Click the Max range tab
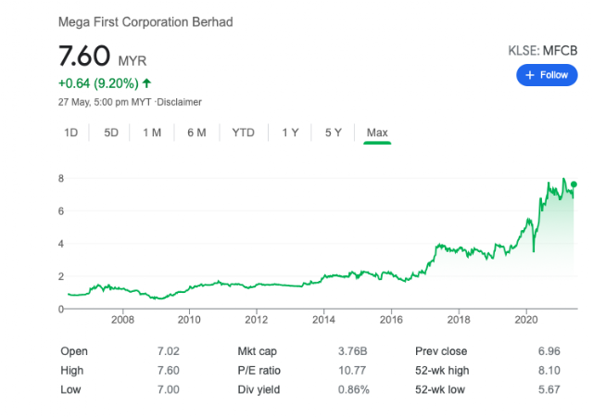593x419 pixels. point(377,133)
